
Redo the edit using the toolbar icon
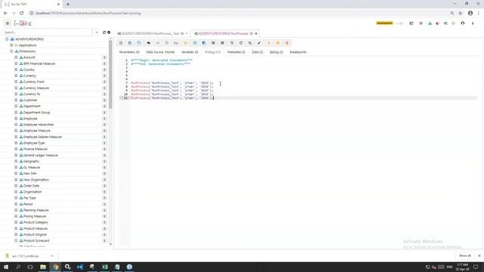[240, 43]
